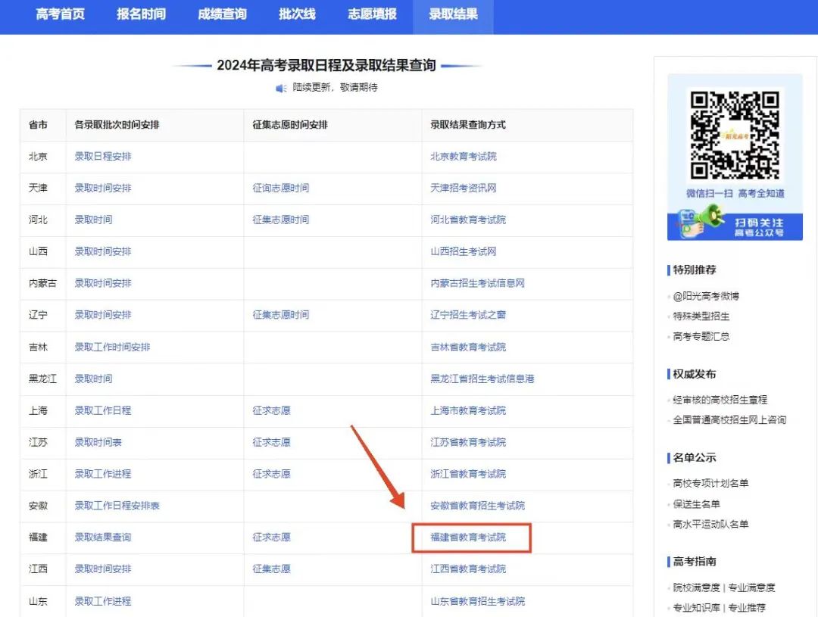Click the 黑龙江 province cell

click(42, 379)
